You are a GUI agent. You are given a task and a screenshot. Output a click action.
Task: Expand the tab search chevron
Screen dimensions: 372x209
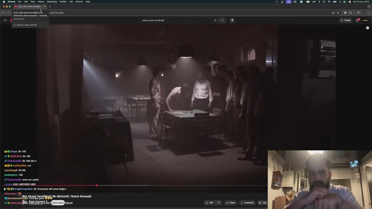tap(369, 6)
